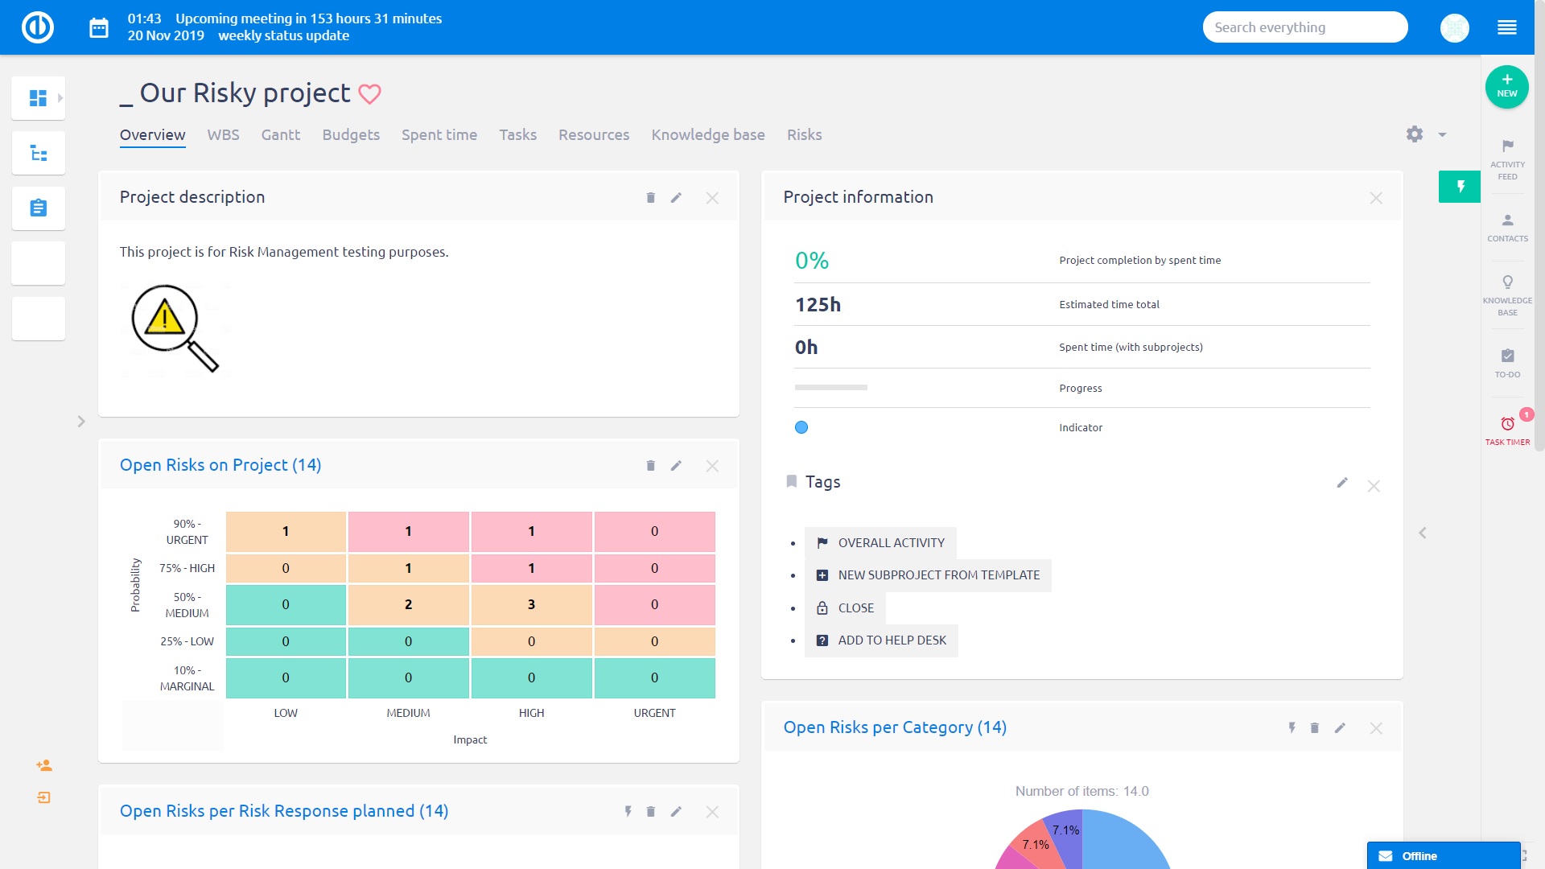Click in the Search everything field
1545x869 pixels.
click(1304, 27)
